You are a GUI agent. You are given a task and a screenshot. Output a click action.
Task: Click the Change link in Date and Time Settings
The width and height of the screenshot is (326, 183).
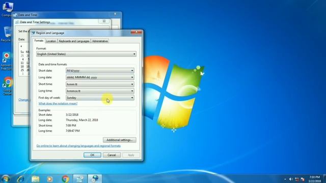point(23,100)
